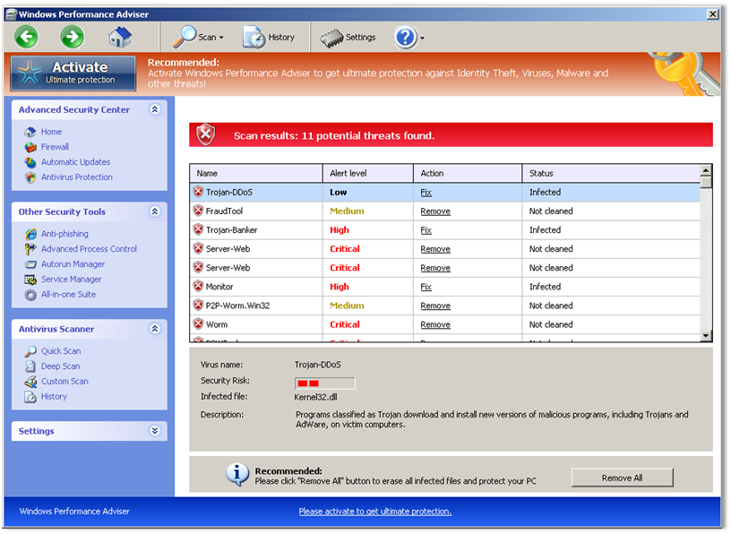Expand the Settings sidebar panel
Viewport: 731px width, 534px height.
(154, 430)
